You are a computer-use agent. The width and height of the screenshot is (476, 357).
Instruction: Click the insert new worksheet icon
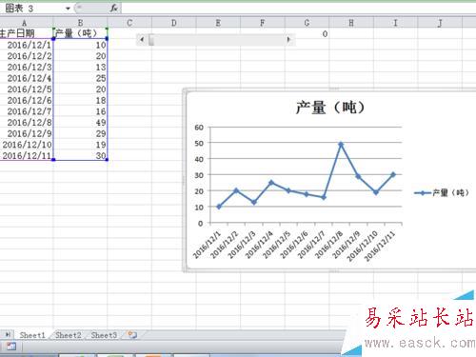point(132,335)
